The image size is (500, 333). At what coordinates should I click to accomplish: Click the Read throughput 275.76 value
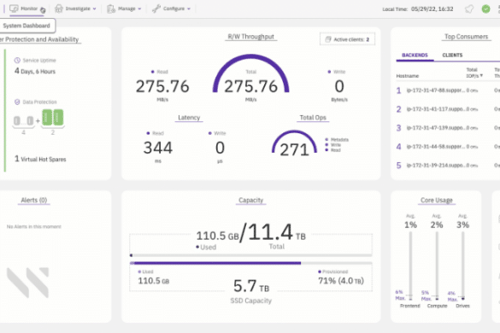tap(162, 86)
